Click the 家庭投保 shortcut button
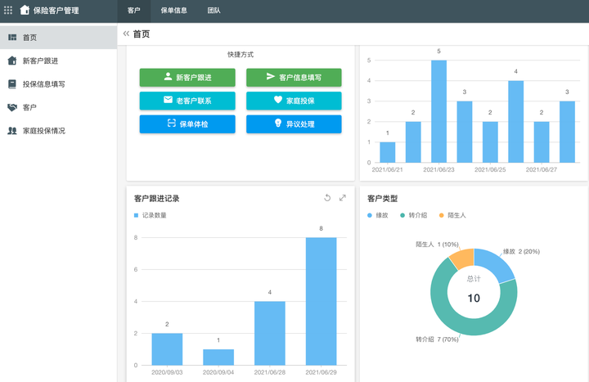The height and width of the screenshot is (382, 589). click(294, 101)
